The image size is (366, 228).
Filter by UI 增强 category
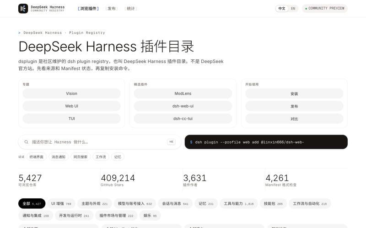pyautogui.click(x=61, y=203)
